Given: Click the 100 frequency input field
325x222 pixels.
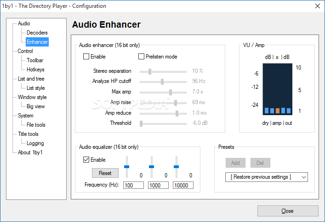Looking at the screenshot, I should [133, 185].
